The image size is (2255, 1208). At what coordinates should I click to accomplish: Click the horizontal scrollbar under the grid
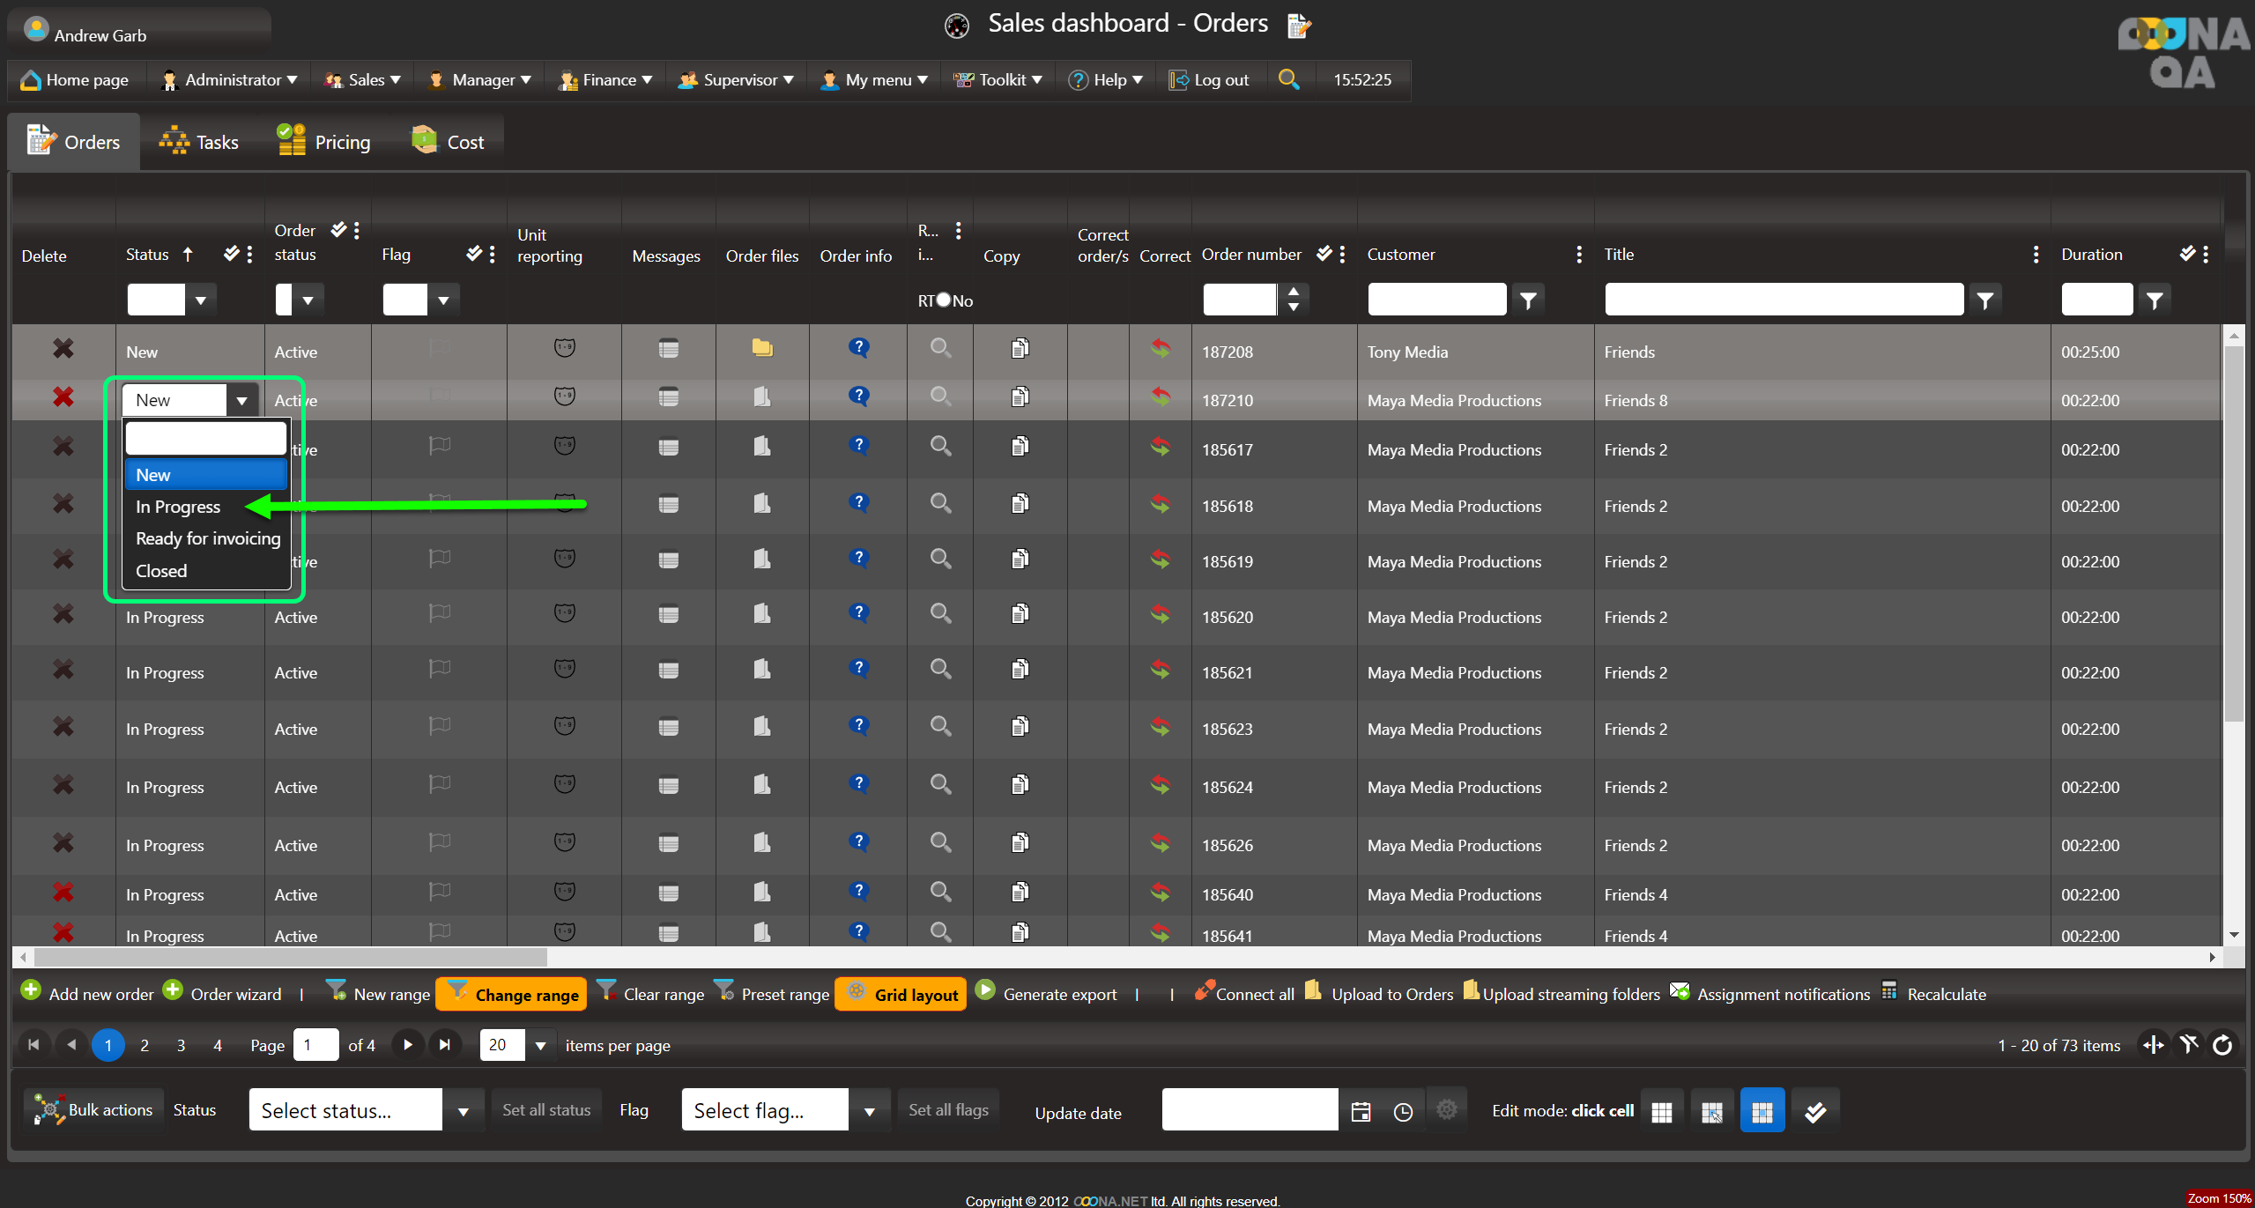tap(291, 957)
